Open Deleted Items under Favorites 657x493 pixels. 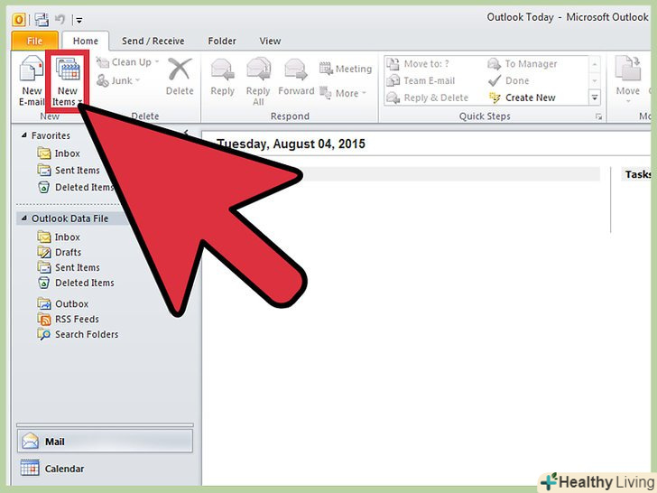pyautogui.click(x=76, y=187)
